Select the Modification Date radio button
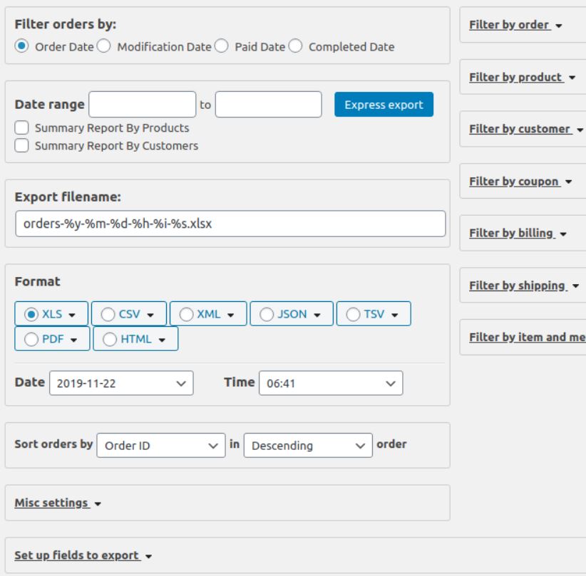Screen dimensions: 586x576 [x=104, y=47]
